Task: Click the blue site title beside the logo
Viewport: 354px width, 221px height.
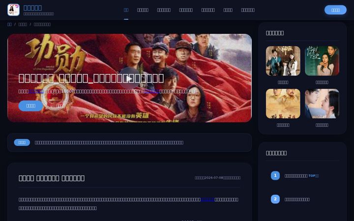Action: point(32,8)
